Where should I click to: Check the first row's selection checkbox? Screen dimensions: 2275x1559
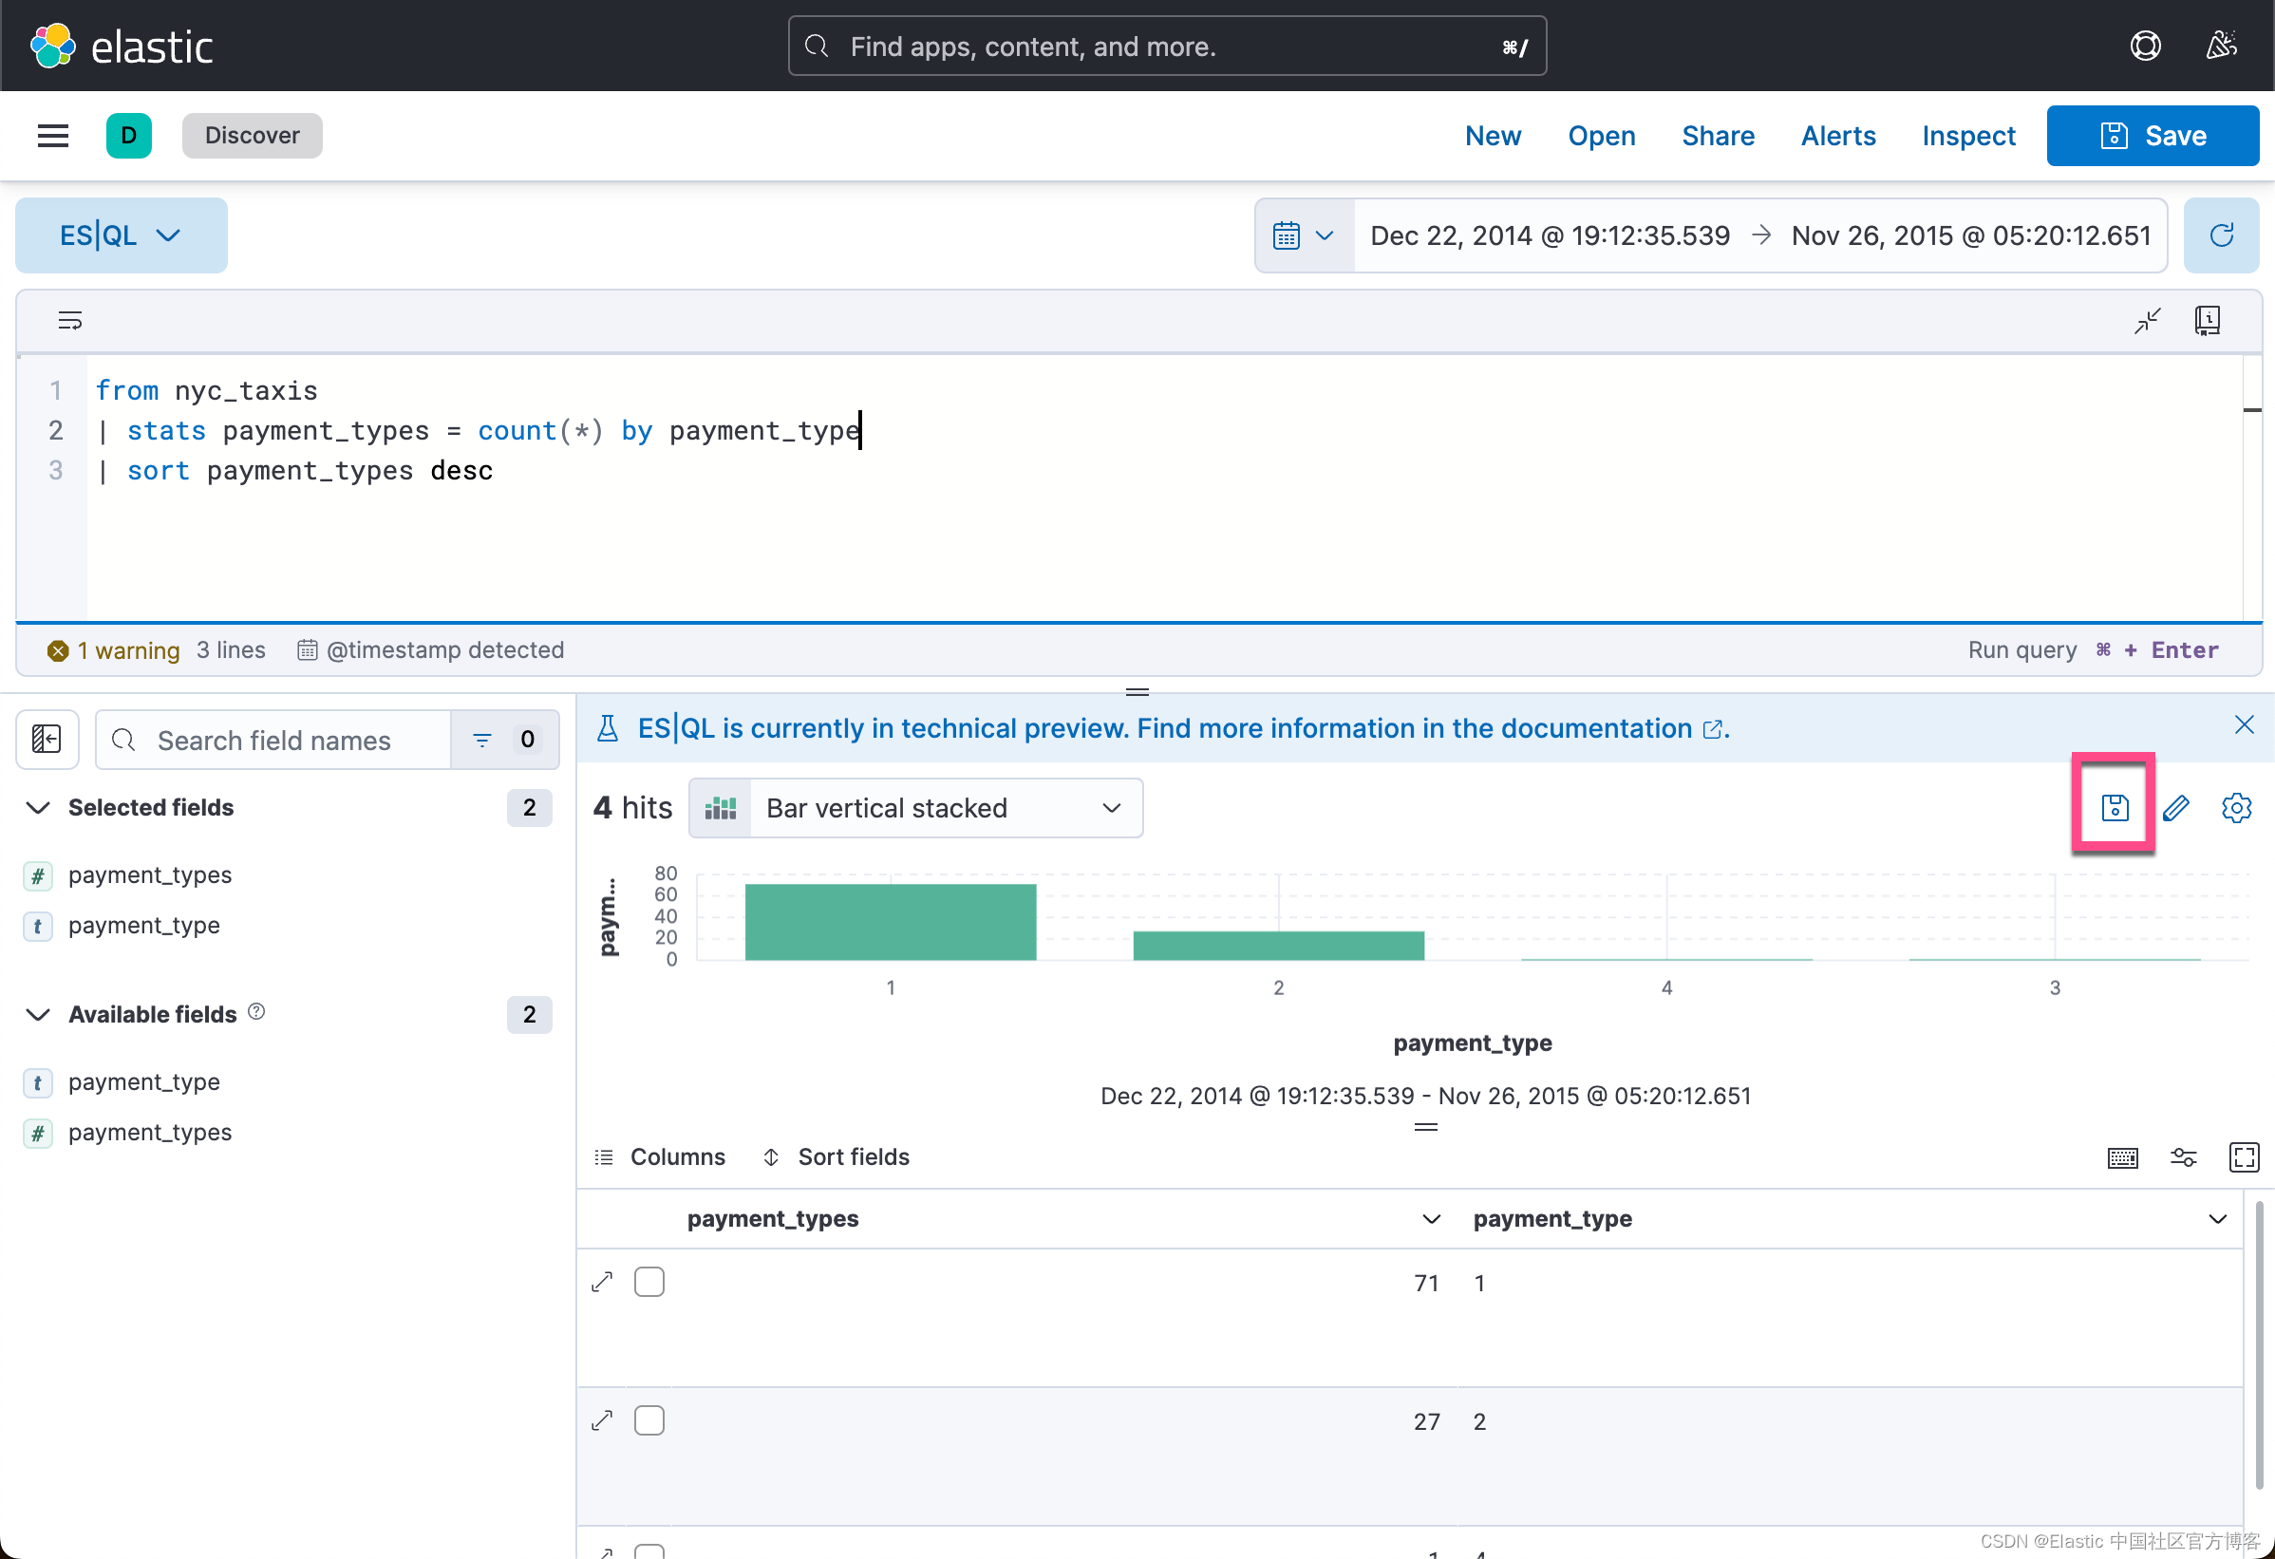[649, 1281]
